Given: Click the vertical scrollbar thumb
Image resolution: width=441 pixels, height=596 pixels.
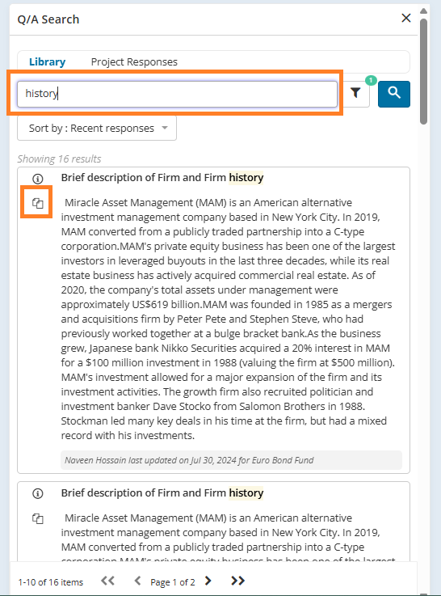Looking at the screenshot, I should (423, 71).
